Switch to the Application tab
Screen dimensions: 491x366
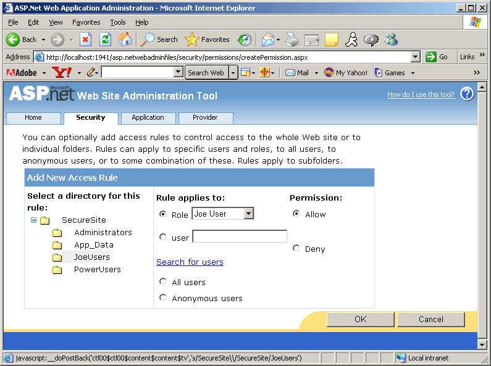point(148,117)
